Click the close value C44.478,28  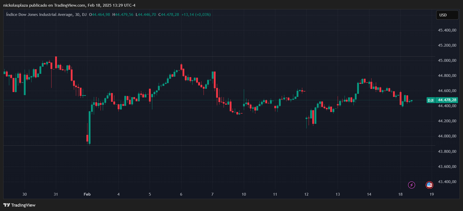point(169,15)
